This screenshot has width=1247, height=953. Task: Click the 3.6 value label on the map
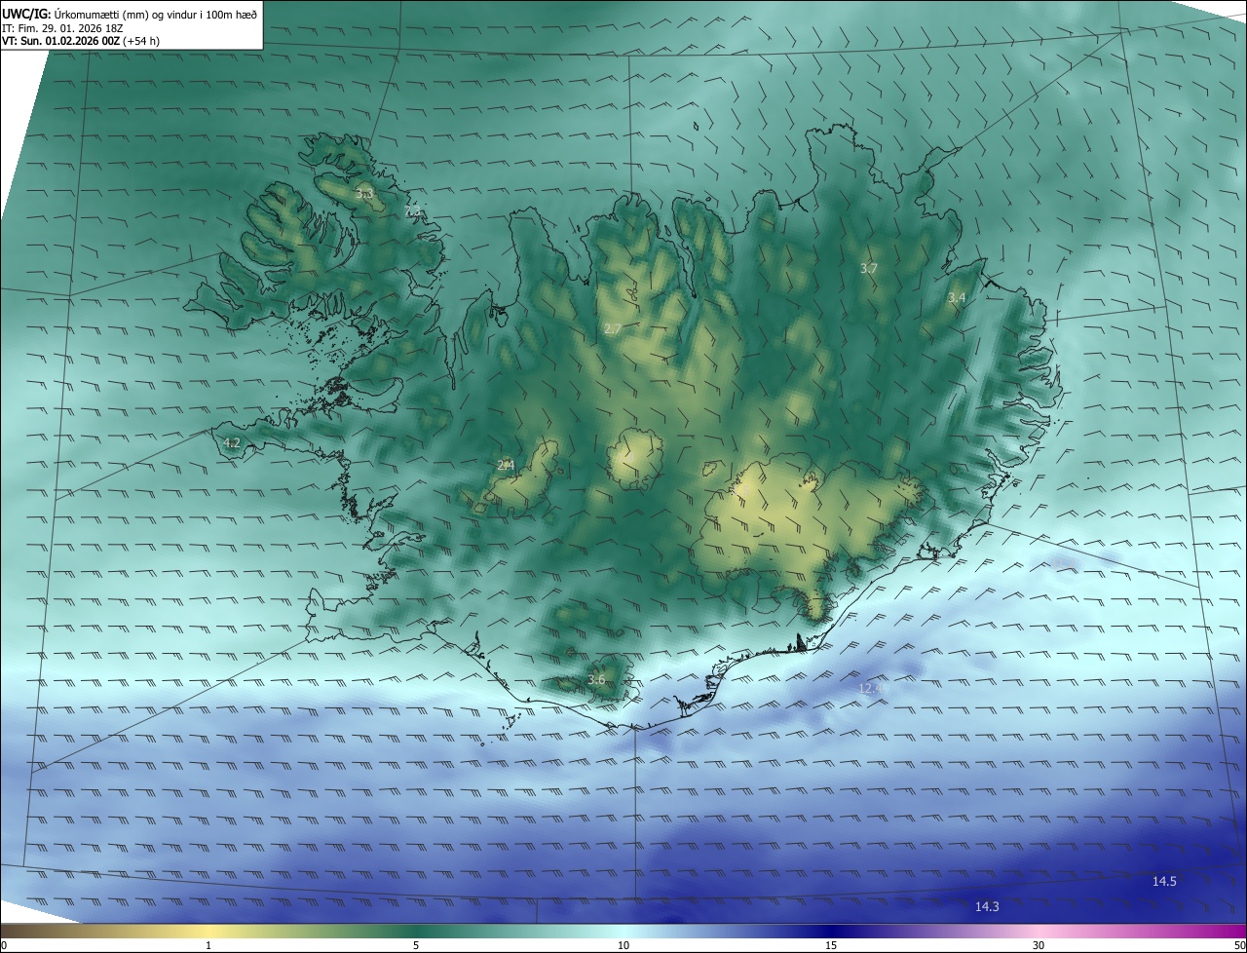596,679
